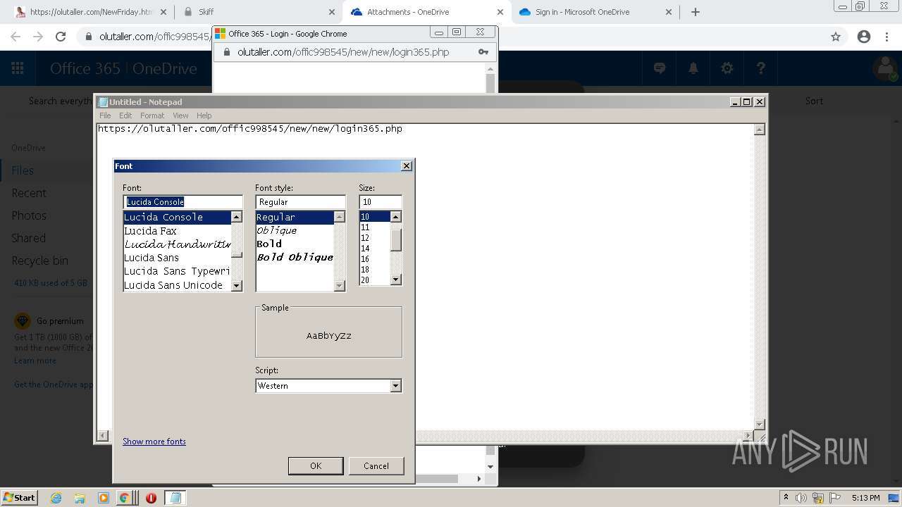Viewport: 902px width, 507px height.
Task: Click the Show more fonts link
Action: (x=154, y=442)
